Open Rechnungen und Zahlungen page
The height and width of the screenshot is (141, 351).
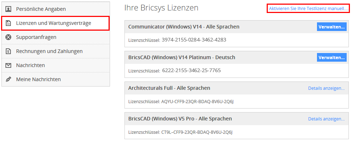pyautogui.click(x=56, y=51)
